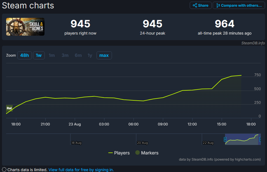Click the 12:00 time axis label
The width and height of the screenshot is (267, 172).
click(x=192, y=124)
